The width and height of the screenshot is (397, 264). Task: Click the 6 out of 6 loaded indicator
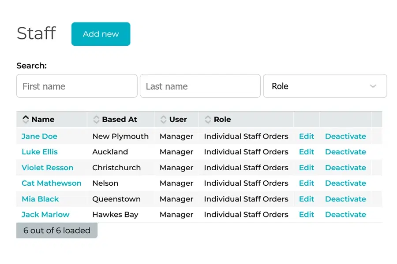tap(56, 231)
